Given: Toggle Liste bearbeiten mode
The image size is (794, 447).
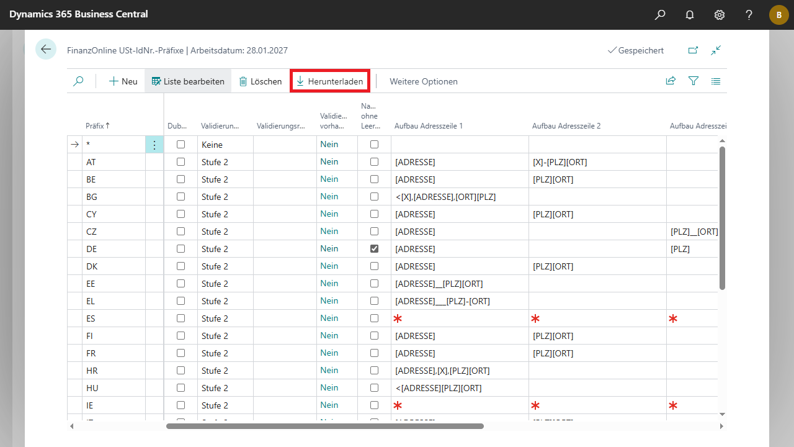Looking at the screenshot, I should (x=188, y=81).
